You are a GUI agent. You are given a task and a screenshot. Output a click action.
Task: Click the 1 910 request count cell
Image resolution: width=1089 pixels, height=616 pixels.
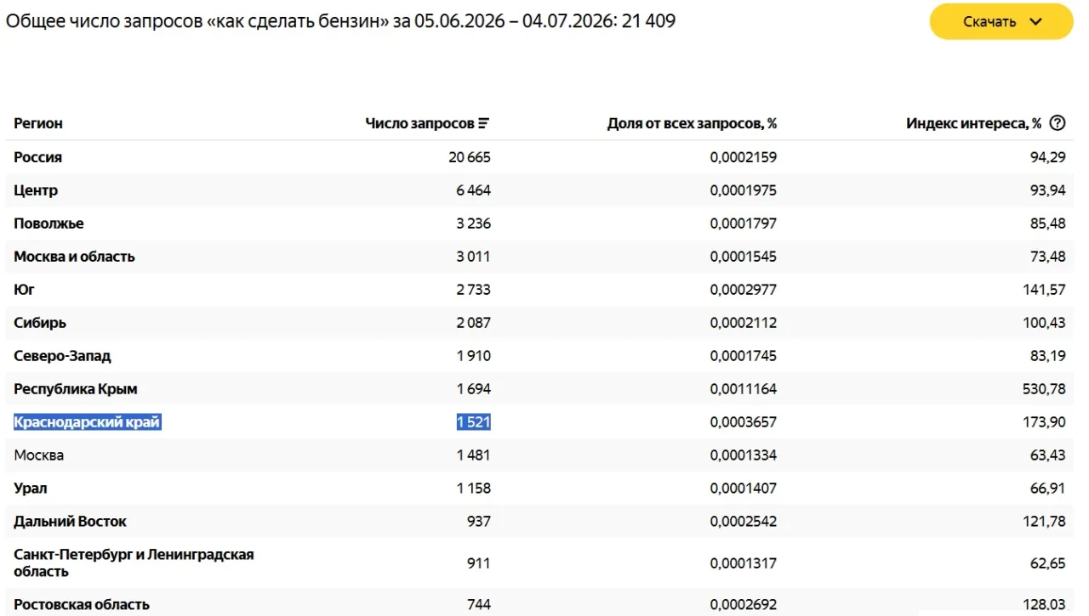pyautogui.click(x=473, y=356)
